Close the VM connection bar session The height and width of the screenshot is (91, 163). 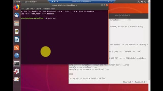(x=111, y=2)
